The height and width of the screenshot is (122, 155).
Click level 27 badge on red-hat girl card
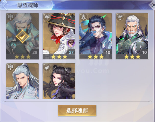pyautogui.click(x=71, y=52)
